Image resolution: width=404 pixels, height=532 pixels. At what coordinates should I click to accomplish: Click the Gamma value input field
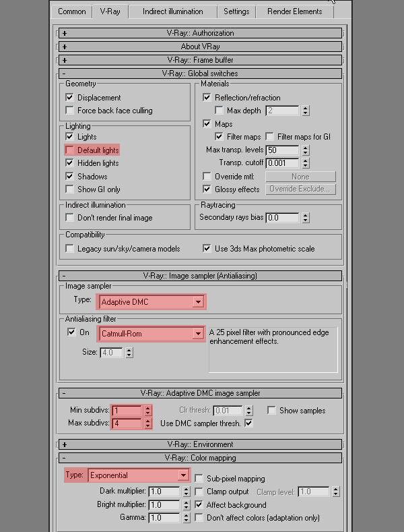coord(164,518)
